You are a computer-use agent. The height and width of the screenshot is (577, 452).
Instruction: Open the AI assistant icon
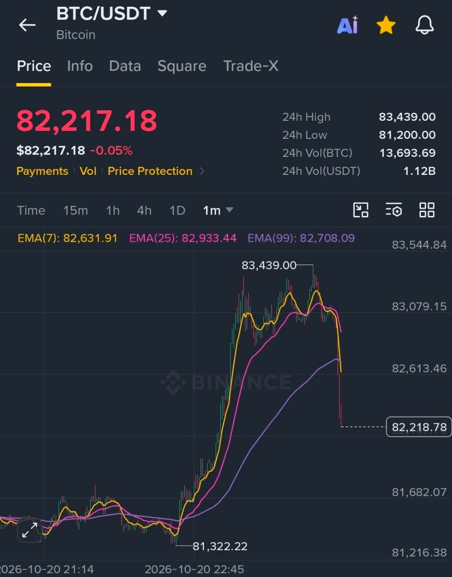tap(348, 25)
